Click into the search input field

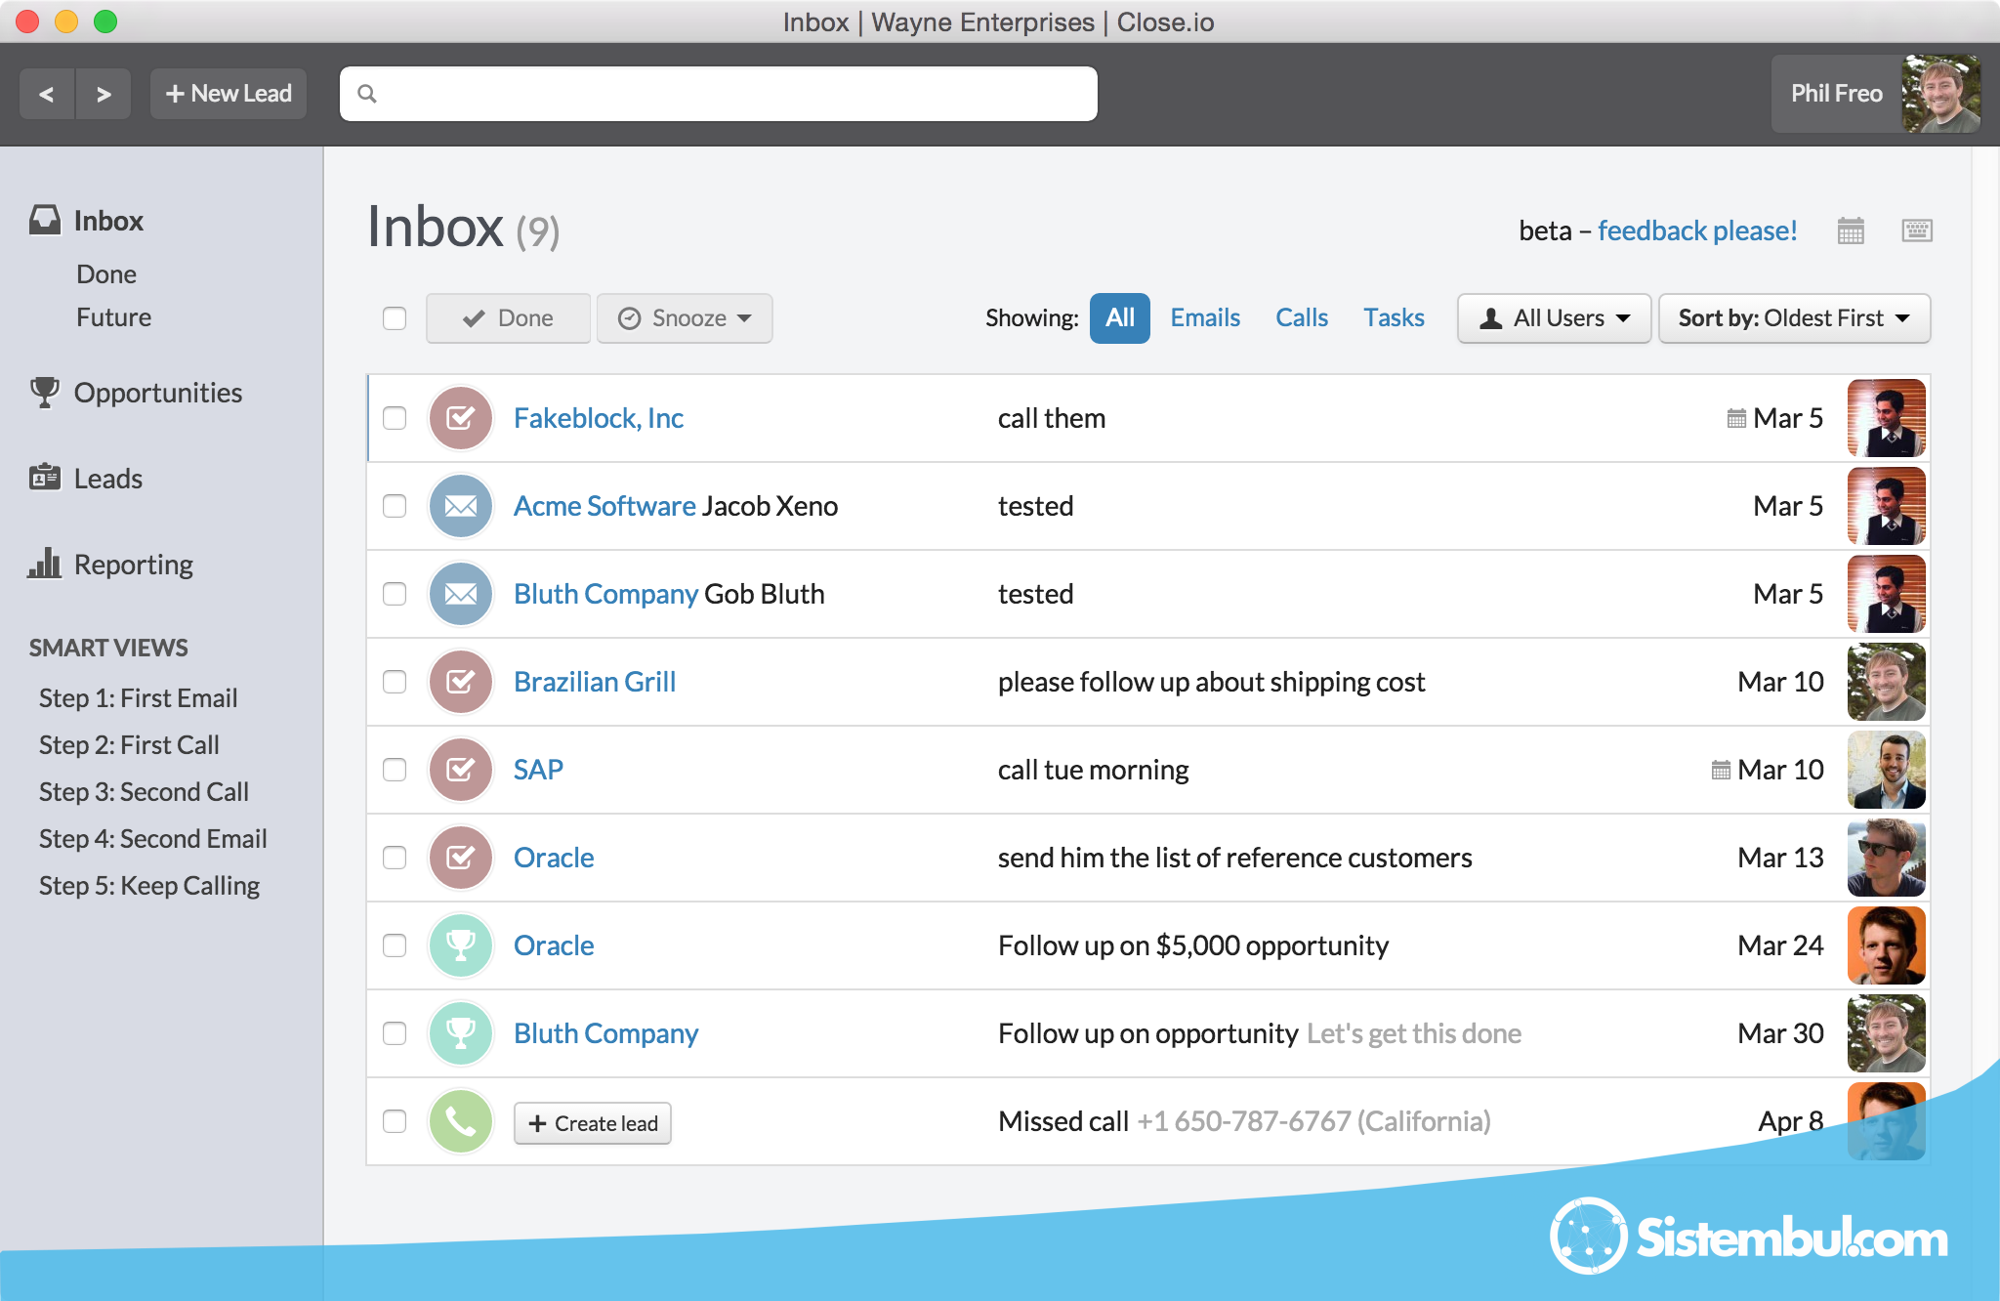tap(719, 94)
